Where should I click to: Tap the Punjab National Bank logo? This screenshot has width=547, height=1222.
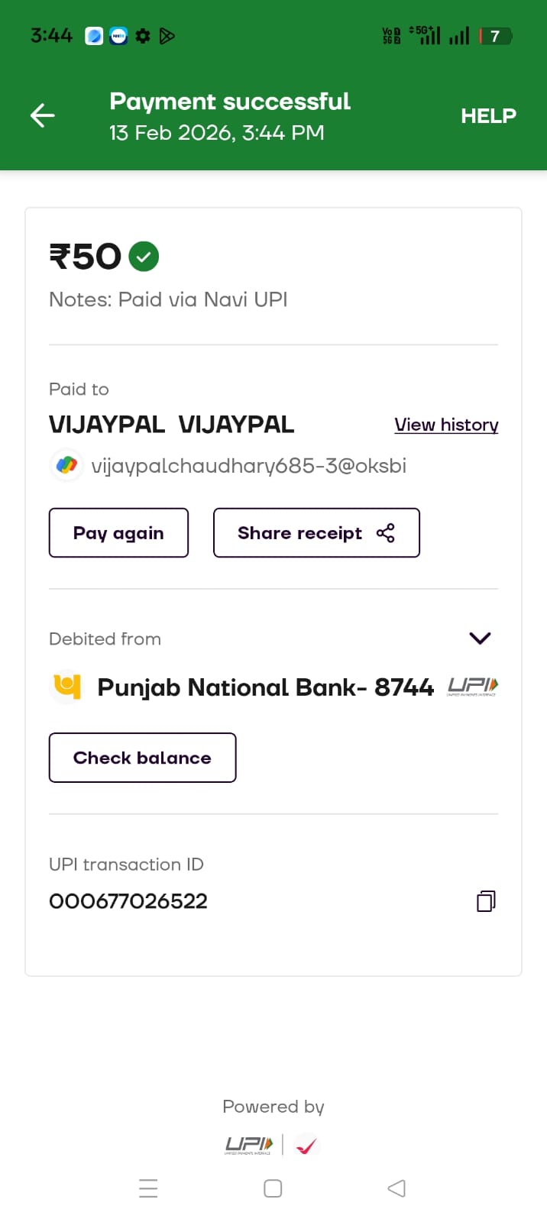tap(66, 686)
